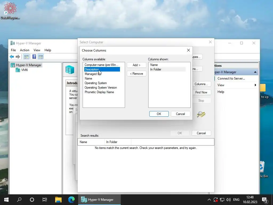Open taskbar Search magnifier
Image resolution: width=273 pixels, height=205 pixels.
pos(19,200)
